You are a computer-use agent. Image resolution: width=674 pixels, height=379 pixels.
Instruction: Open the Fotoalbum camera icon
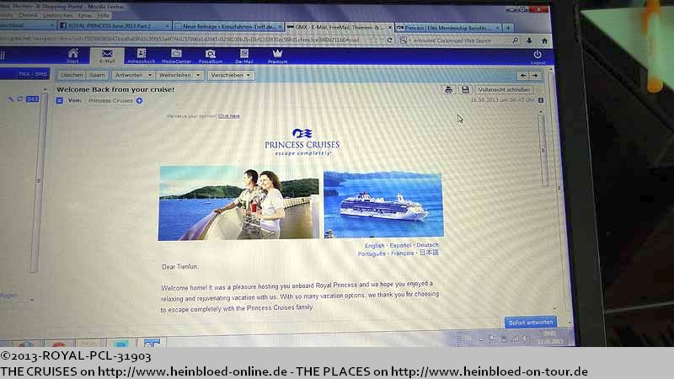tap(210, 56)
